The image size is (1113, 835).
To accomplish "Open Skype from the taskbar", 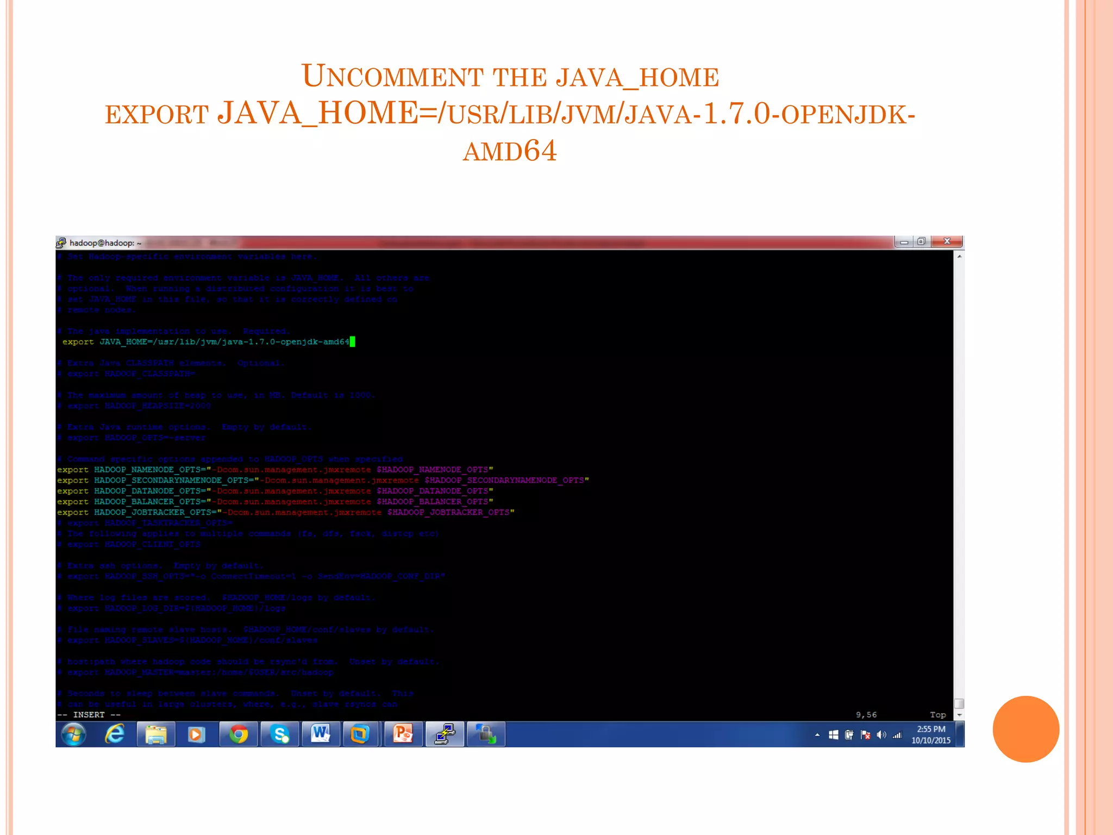I will coord(280,734).
